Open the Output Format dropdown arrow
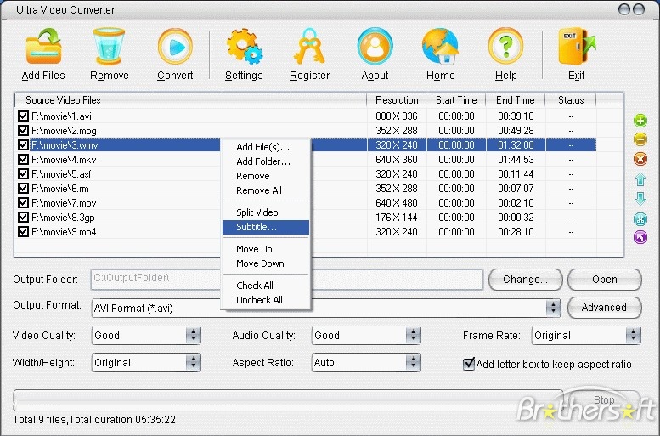Viewport: 660px width, 436px height. pos(553,308)
